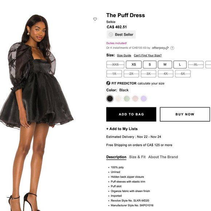The height and width of the screenshot is (211, 211).
Task: Select size M
Action: pyautogui.click(x=165, y=65)
